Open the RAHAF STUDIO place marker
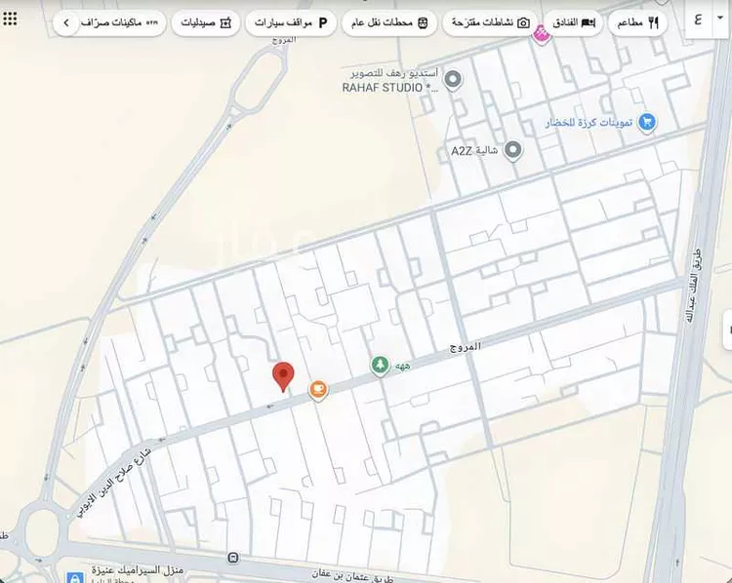 point(453,79)
